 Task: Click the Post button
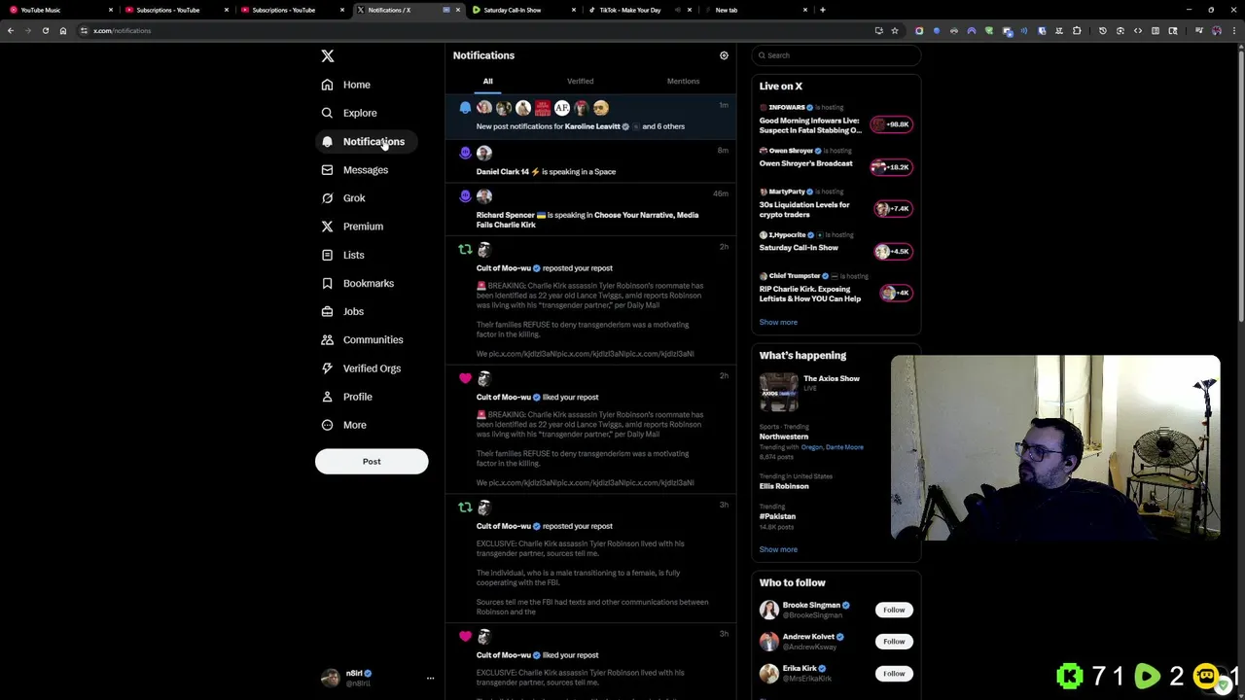tap(372, 462)
